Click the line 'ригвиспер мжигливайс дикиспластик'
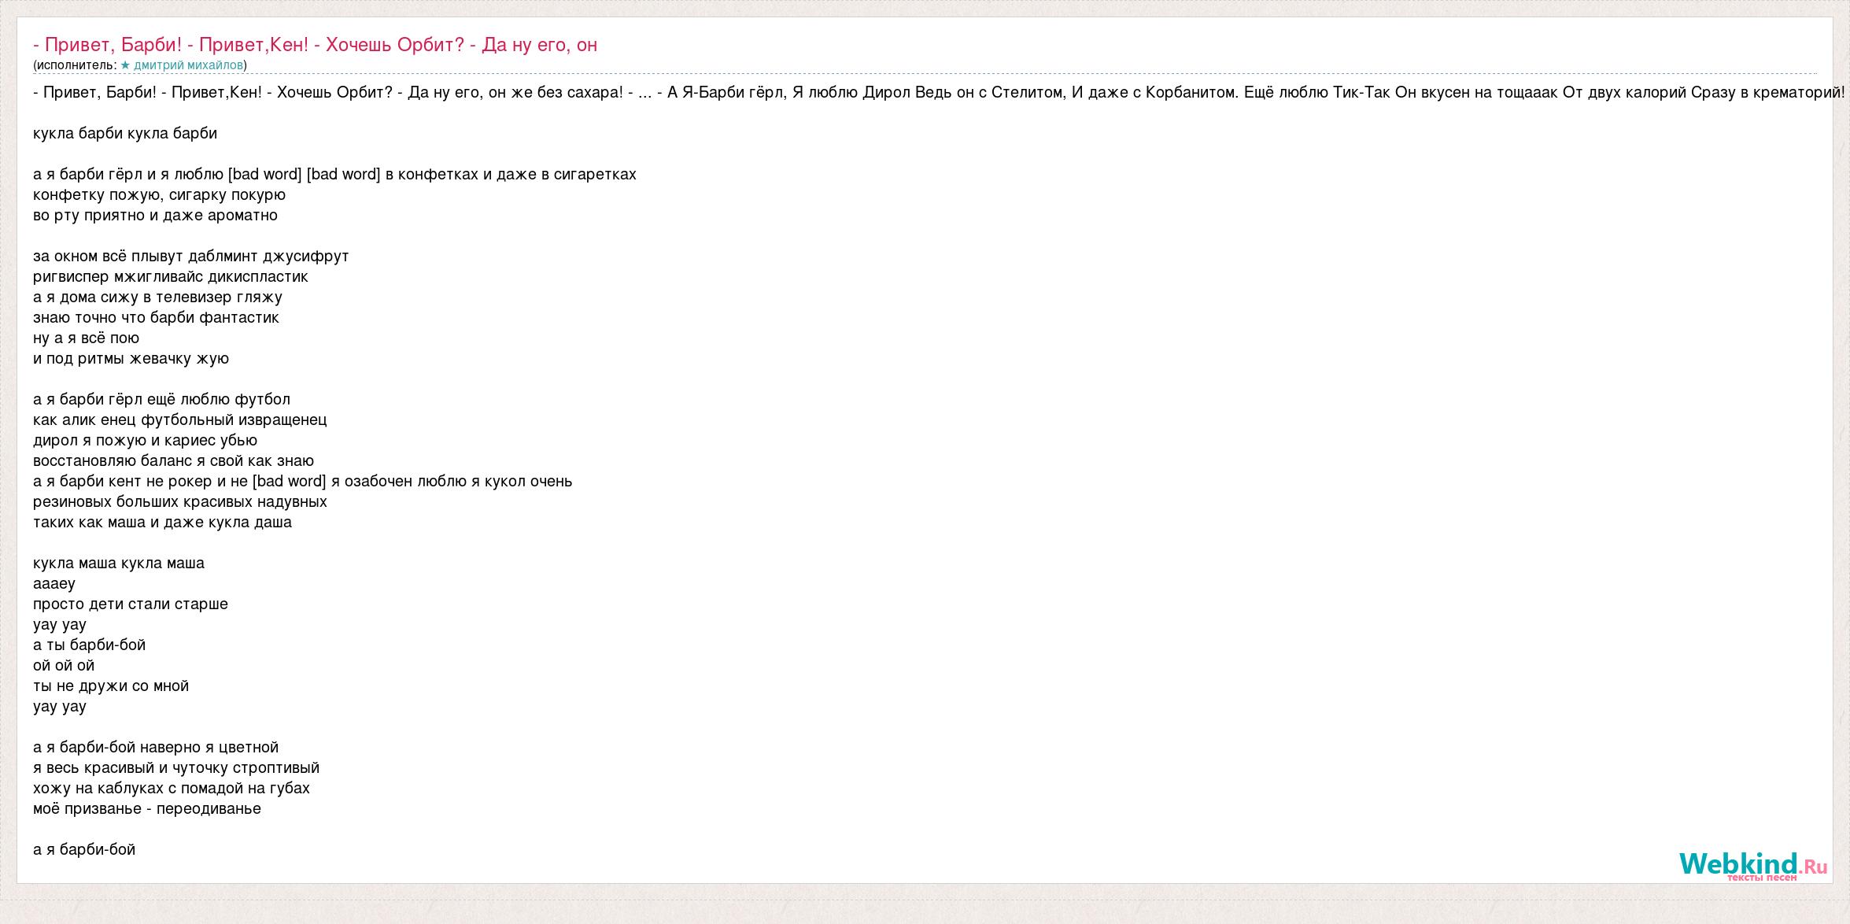The width and height of the screenshot is (1850, 924). click(x=171, y=276)
